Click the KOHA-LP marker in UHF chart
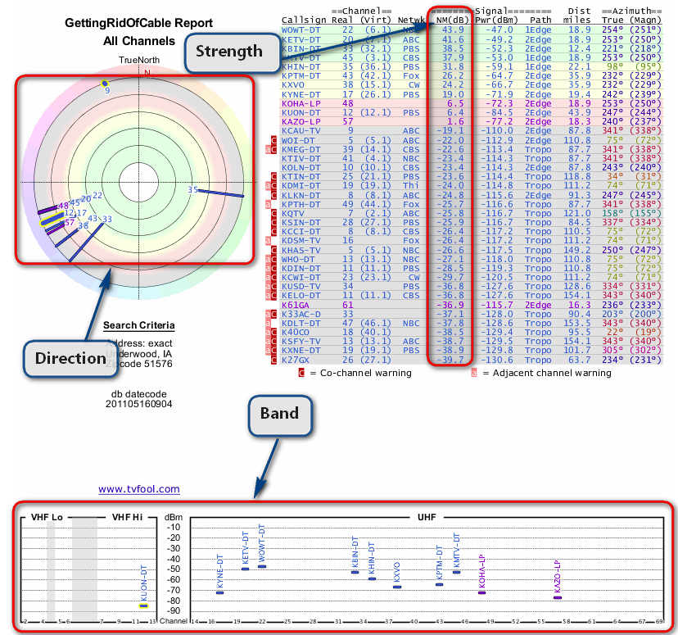 coord(481,592)
